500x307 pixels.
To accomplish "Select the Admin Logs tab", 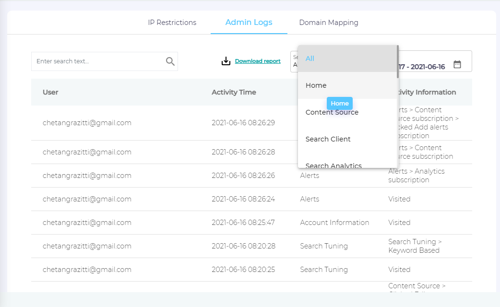I will [249, 23].
